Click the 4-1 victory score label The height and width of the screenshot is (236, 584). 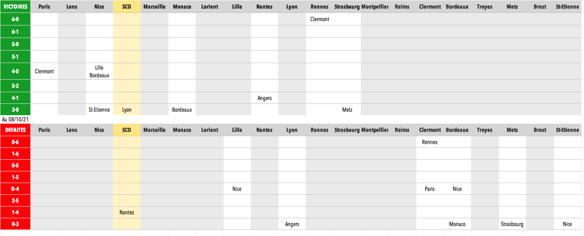tap(15, 98)
